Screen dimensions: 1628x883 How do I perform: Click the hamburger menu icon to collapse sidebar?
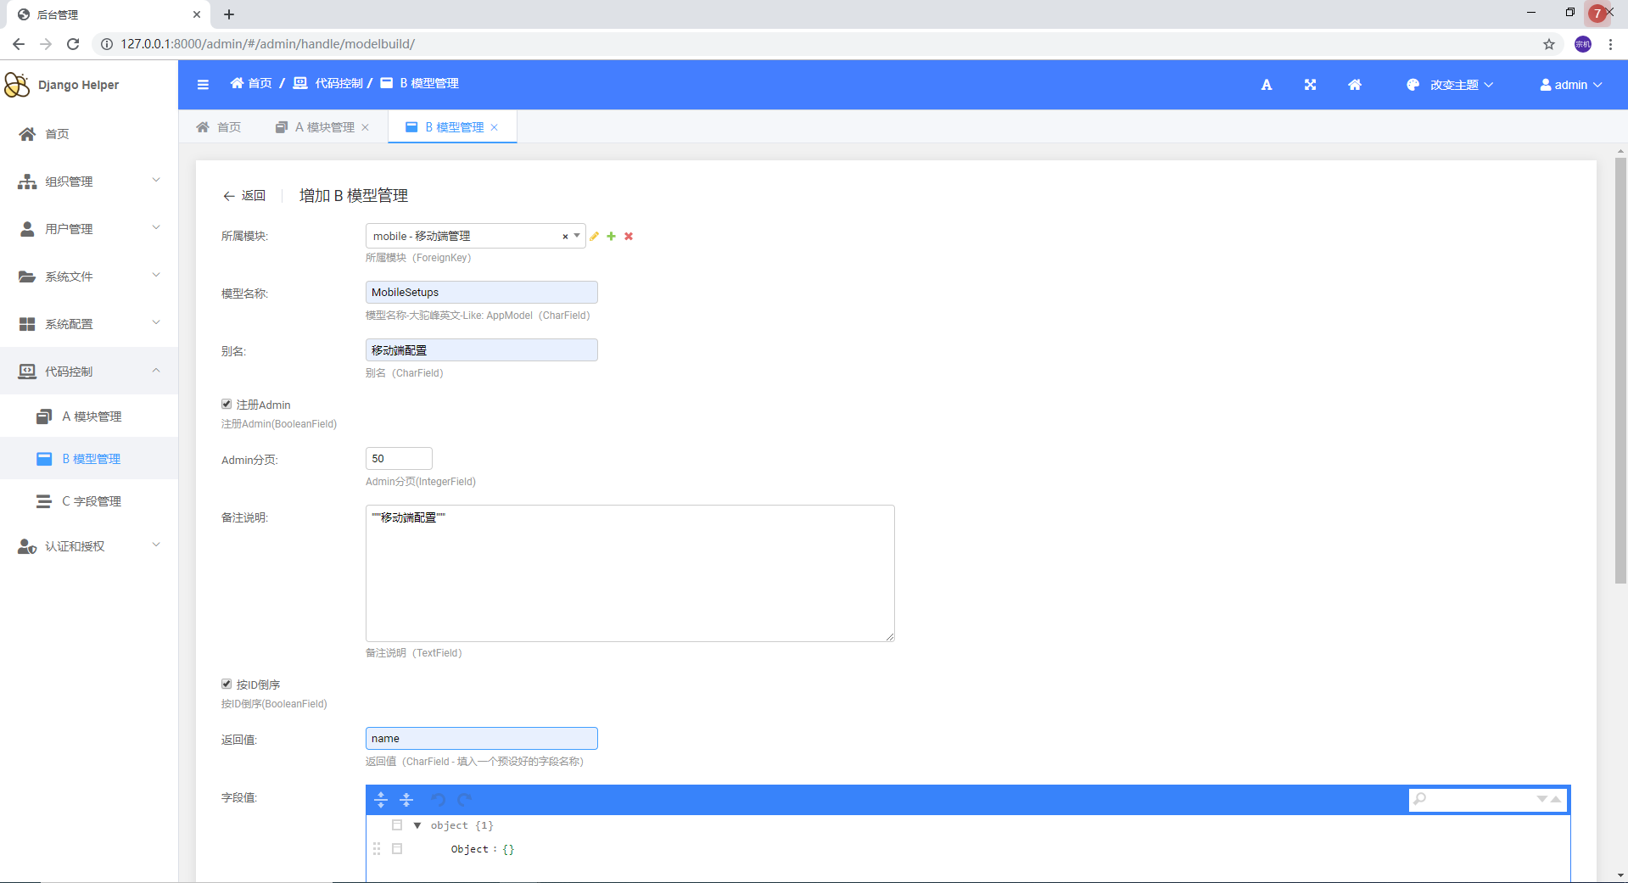coord(203,84)
